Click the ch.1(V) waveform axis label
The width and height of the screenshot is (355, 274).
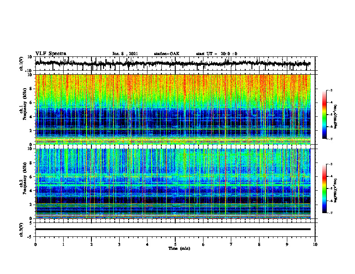pyautogui.click(x=22, y=64)
